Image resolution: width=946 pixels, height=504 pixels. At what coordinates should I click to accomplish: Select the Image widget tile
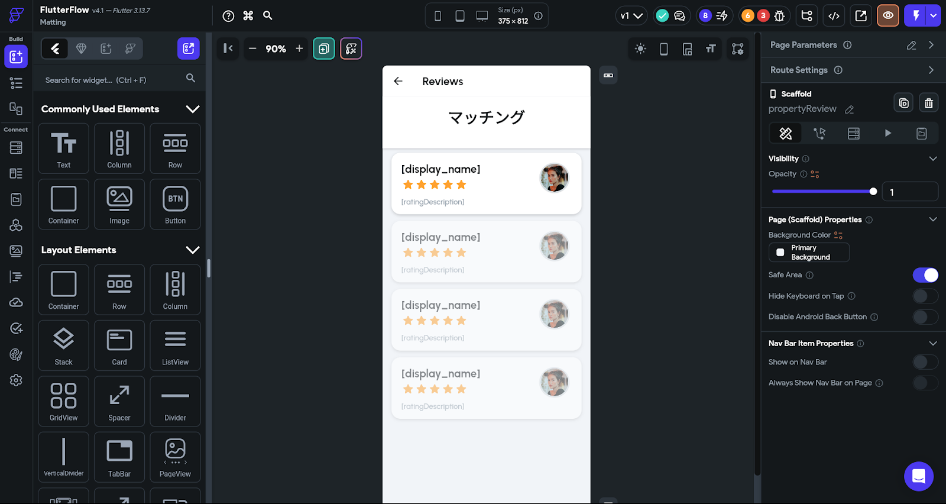119,204
